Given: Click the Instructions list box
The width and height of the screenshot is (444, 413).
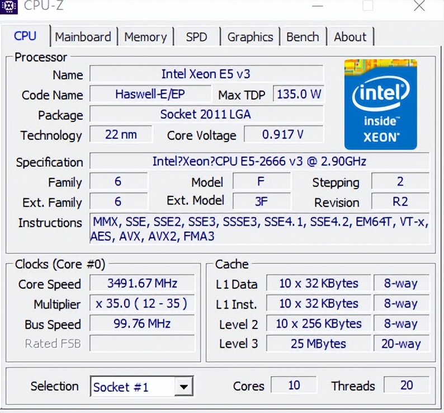Looking at the screenshot, I should click(259, 228).
